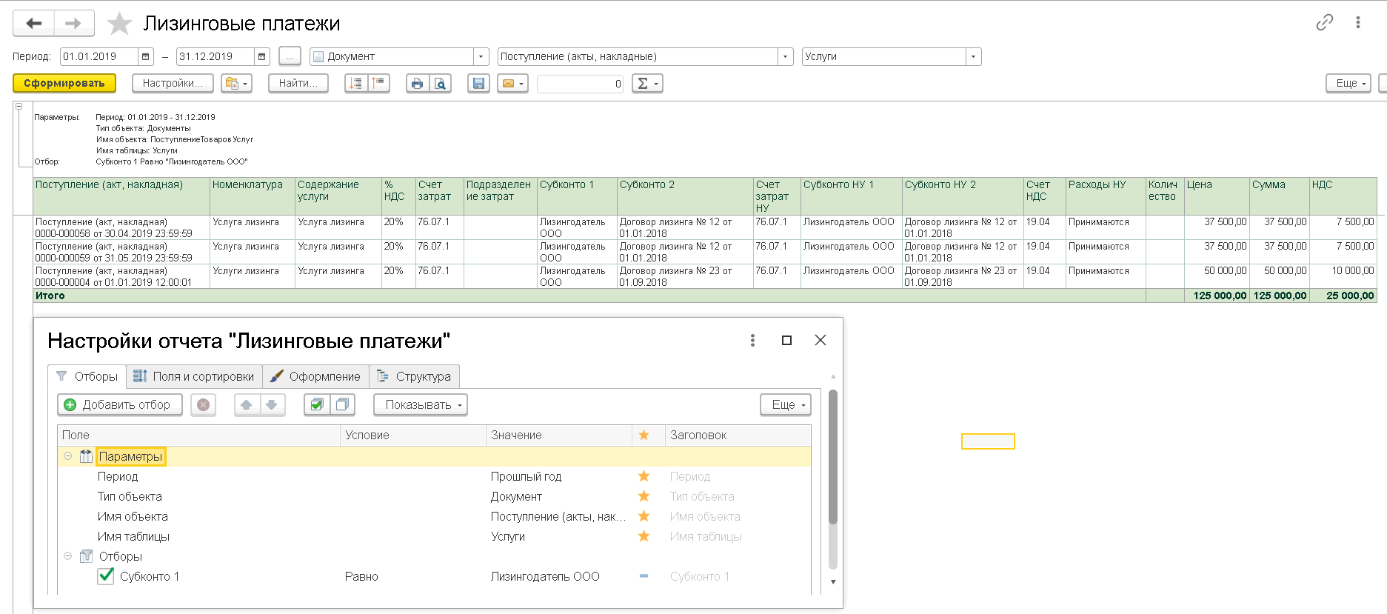
Task: Open the Структура tab
Action: click(415, 376)
